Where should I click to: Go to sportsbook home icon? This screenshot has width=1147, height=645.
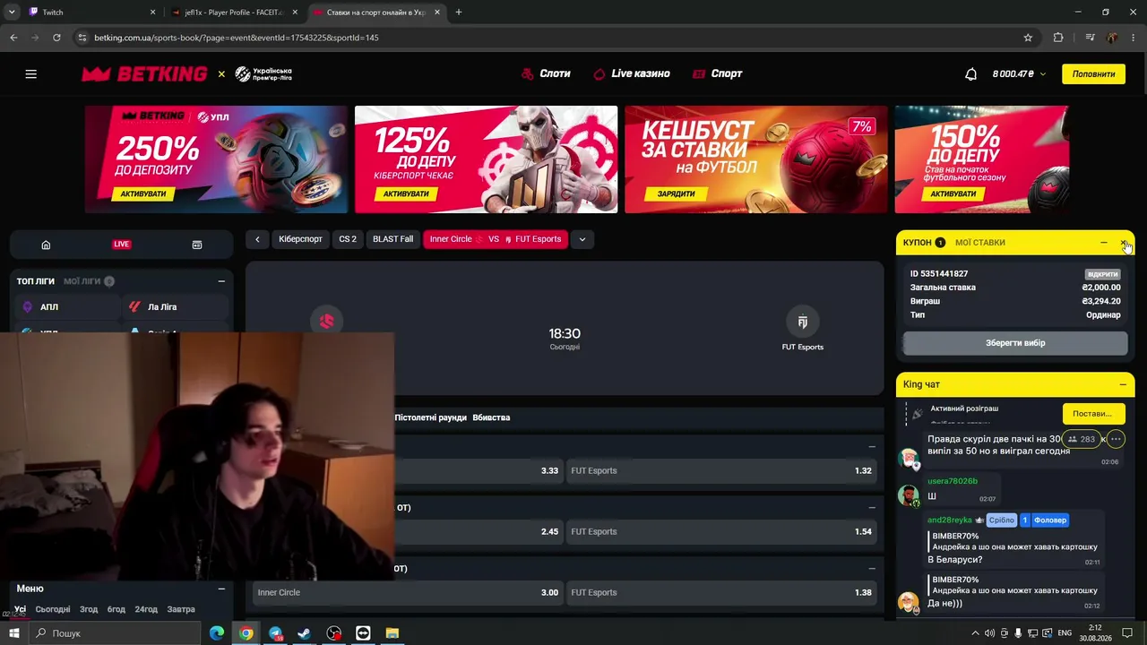[46, 245]
